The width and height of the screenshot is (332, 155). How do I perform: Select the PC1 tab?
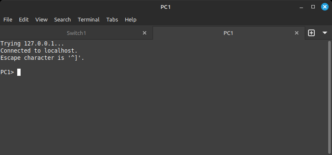pyautogui.click(x=229, y=33)
